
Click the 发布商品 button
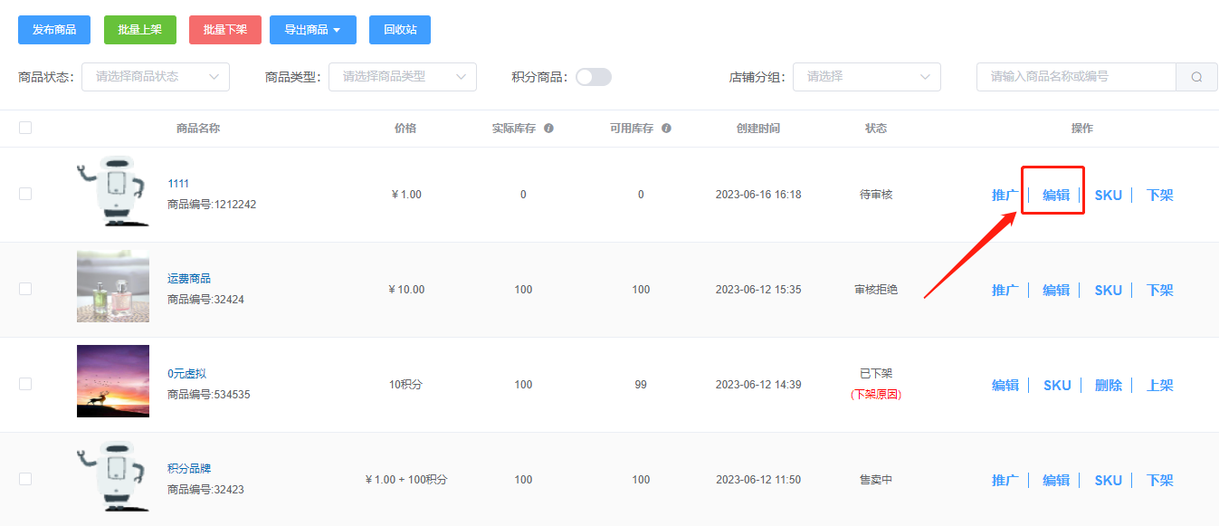pos(54,30)
